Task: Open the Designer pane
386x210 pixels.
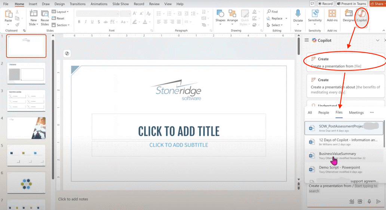Action: (348, 16)
